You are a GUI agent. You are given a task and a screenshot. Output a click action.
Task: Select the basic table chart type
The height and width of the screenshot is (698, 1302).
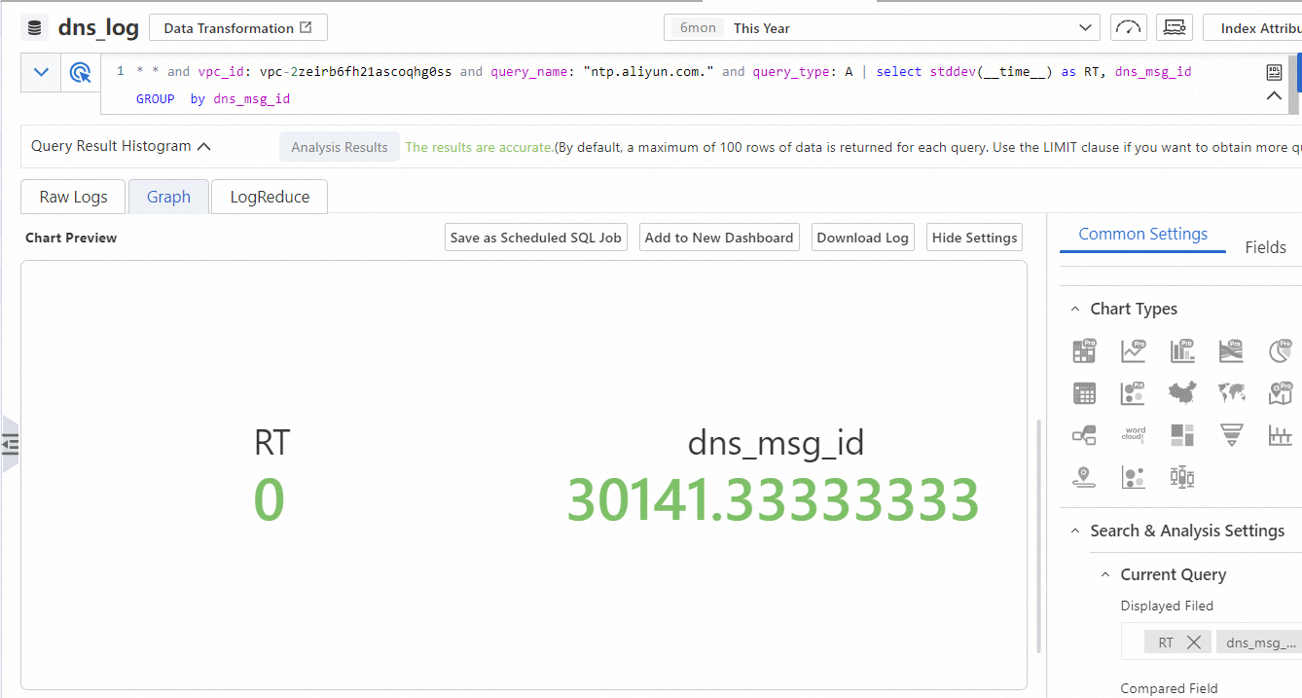tap(1084, 393)
